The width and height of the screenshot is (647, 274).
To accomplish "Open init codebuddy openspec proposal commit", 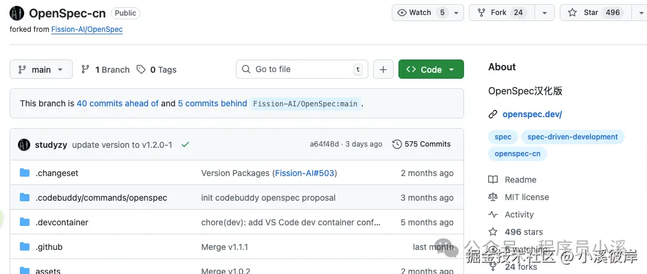I will 268,198.
